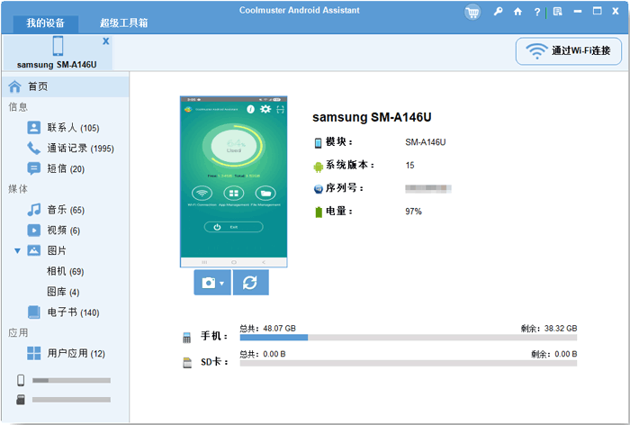Click the phone memory icon beside 手机
The width and height of the screenshot is (630, 425).
(187, 338)
